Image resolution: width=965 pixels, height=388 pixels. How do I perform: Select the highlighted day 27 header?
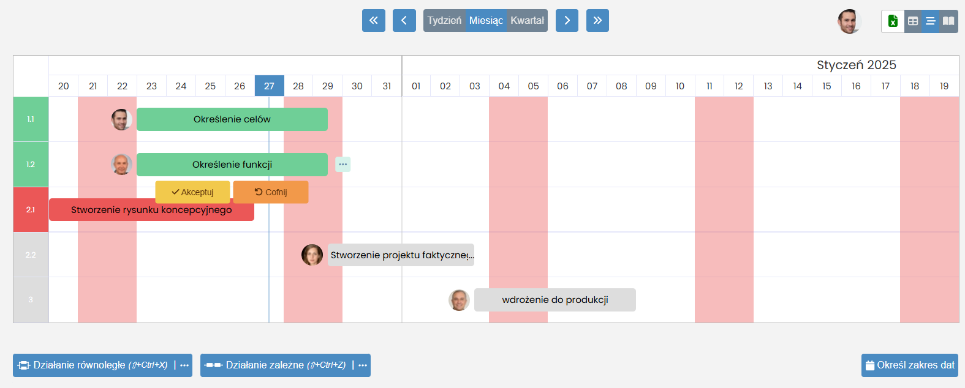(269, 86)
